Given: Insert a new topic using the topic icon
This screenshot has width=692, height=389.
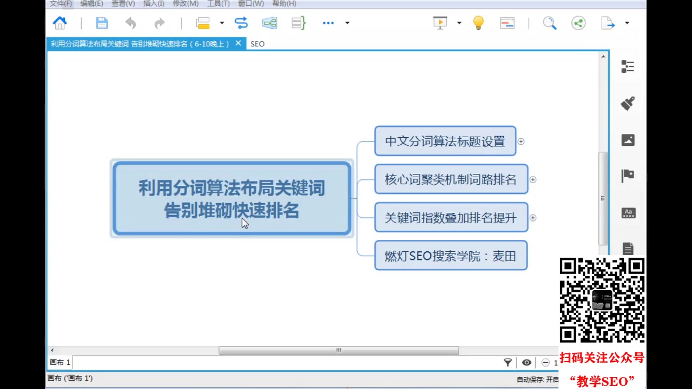Looking at the screenshot, I should (203, 23).
